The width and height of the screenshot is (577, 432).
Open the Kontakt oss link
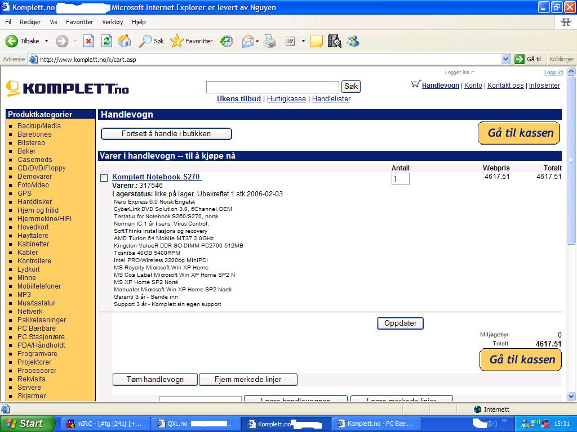(x=505, y=85)
